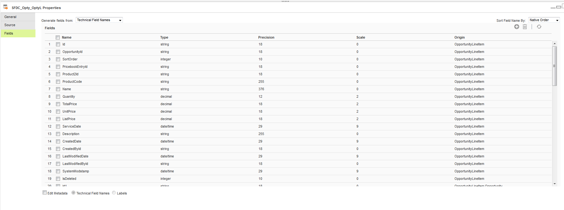Check the PricebookEntryId field checkbox
The height and width of the screenshot is (210, 564).
(x=58, y=67)
